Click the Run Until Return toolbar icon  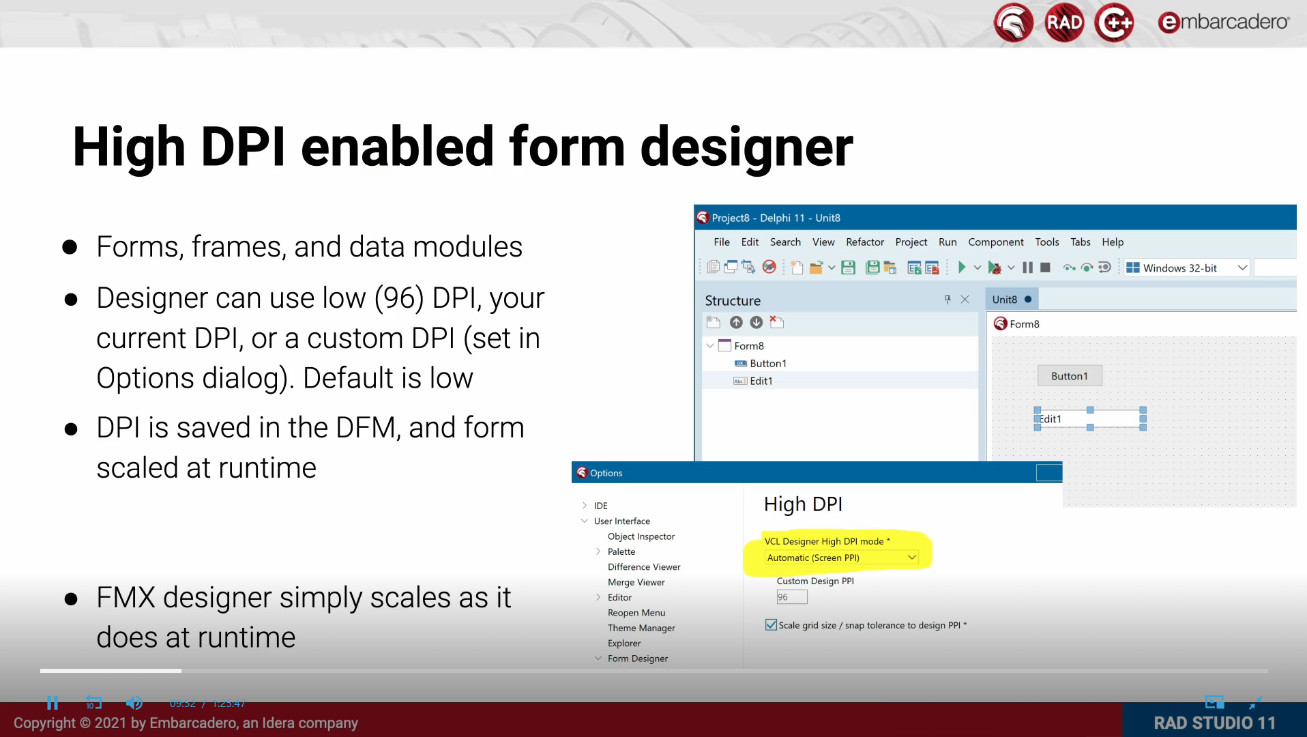[1105, 268]
